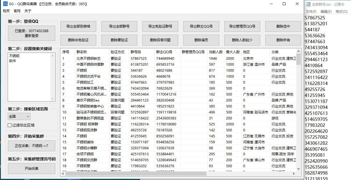Click the 导出免验证群号 button

pyautogui.click(x=160, y=26)
